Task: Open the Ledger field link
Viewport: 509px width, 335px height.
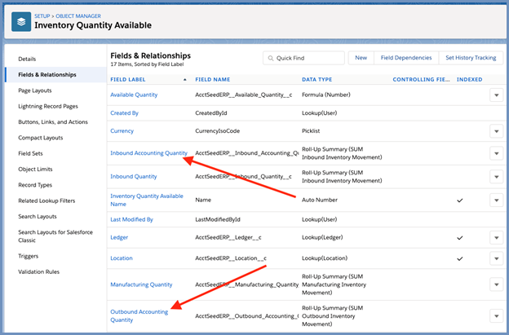Action: (119, 238)
